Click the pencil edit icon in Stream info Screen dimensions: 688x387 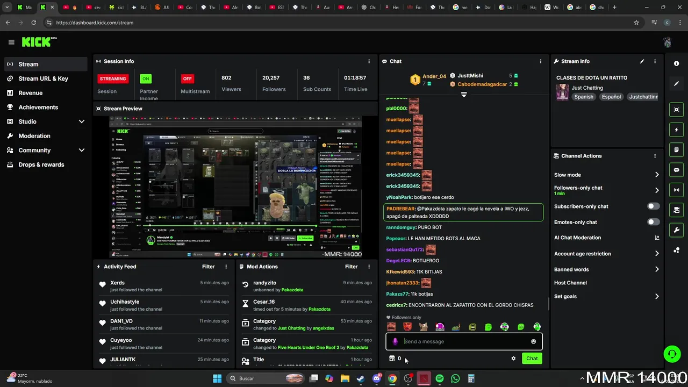click(642, 61)
